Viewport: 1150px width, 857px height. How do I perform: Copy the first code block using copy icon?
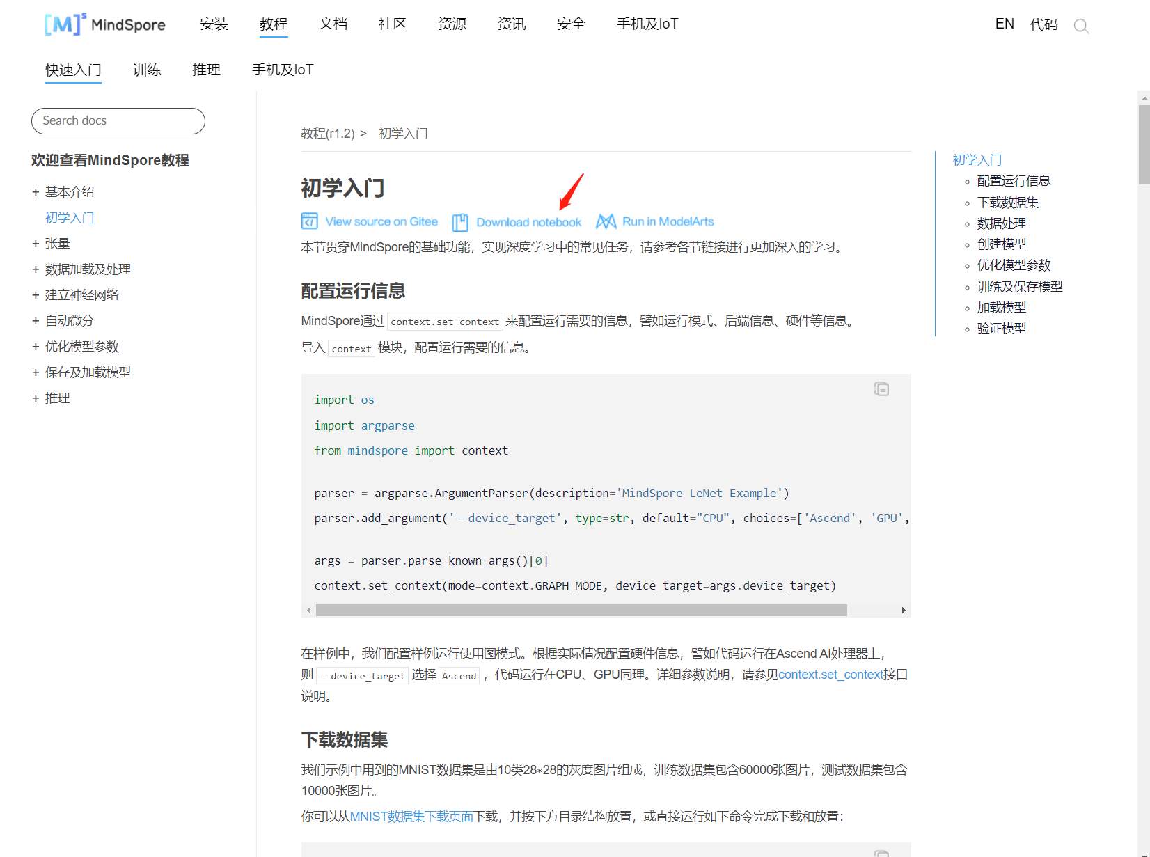pos(881,388)
